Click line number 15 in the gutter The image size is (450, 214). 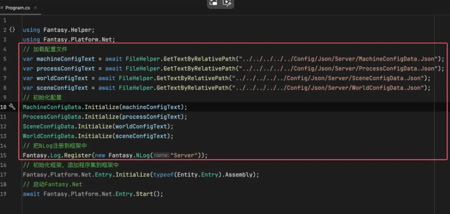click(x=3, y=155)
